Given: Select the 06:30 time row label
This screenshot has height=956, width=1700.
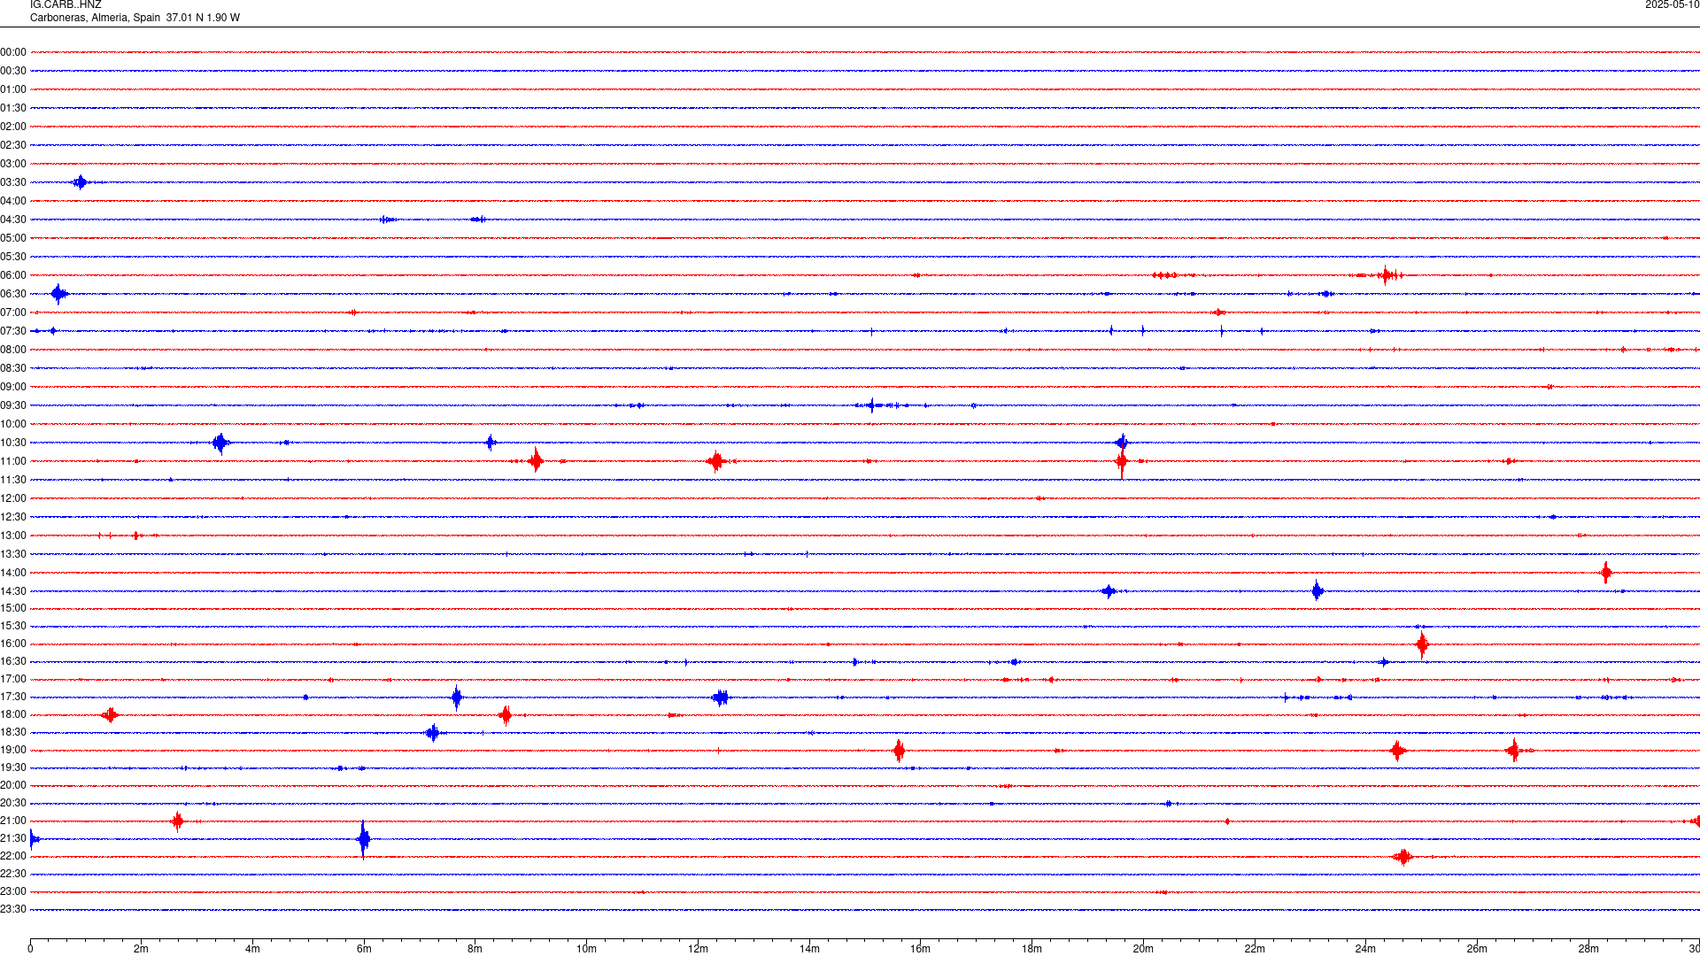Looking at the screenshot, I should pos(13,294).
